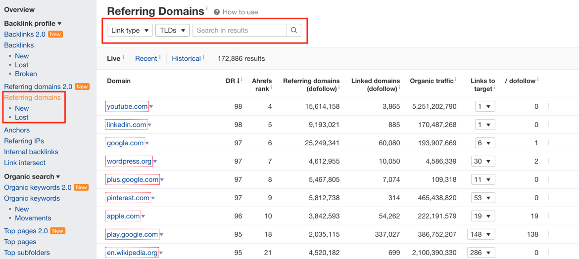
Task: Open Lost under Referring domains
Action: tap(22, 117)
